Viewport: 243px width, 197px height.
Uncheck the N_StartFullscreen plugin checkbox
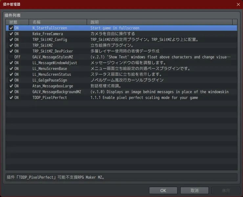tap(11, 28)
